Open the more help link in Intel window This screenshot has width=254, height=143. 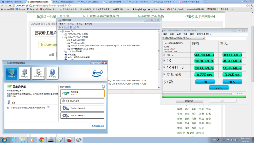click(x=98, y=126)
